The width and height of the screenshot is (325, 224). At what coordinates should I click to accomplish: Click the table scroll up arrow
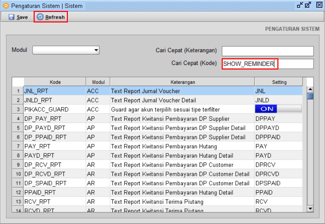[310, 89]
